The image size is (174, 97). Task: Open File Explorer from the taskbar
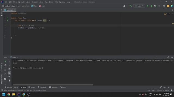[x=14, y=94]
